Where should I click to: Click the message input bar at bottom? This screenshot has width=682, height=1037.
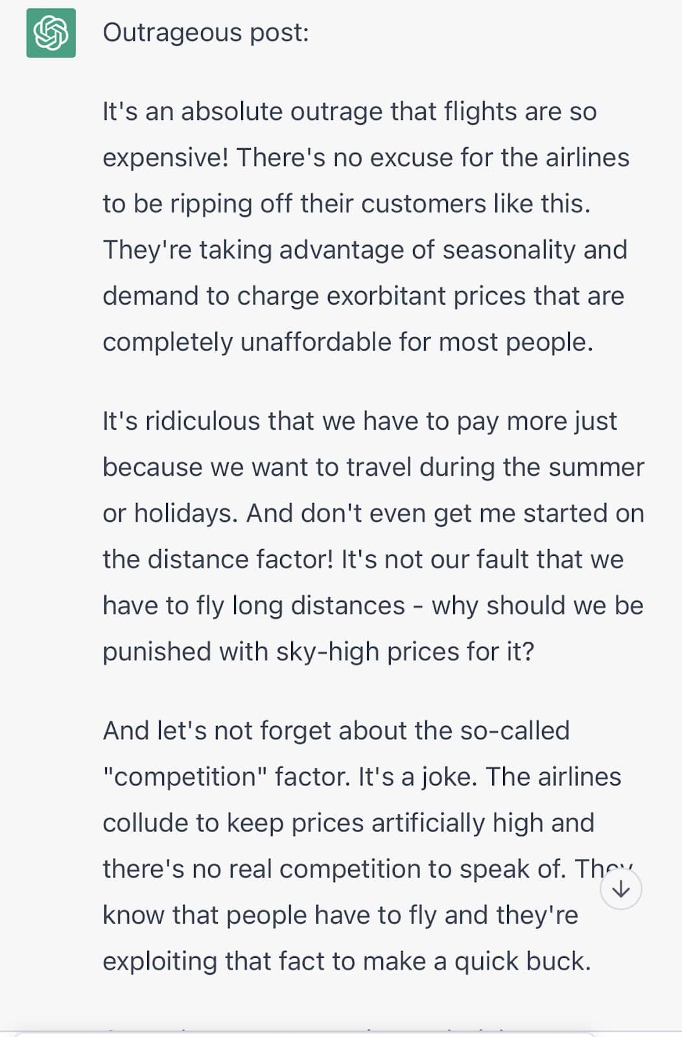[x=305, y=1034]
